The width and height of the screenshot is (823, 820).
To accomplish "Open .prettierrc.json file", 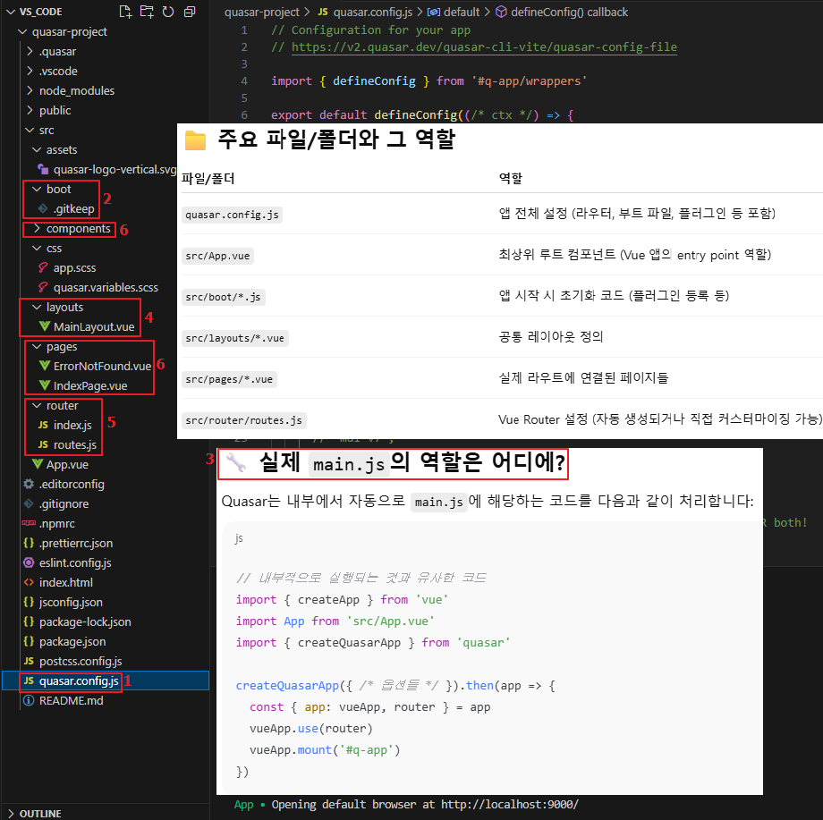I will [75, 543].
